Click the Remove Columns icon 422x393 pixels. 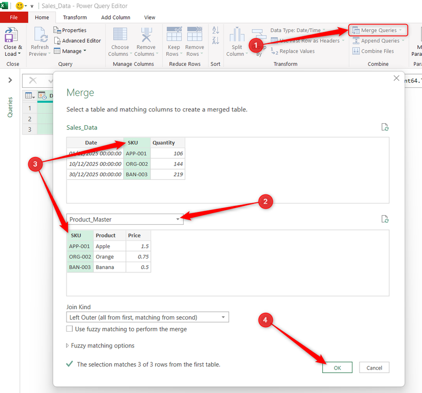(145, 36)
